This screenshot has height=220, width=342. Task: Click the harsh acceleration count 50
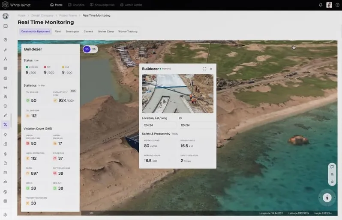click(33, 144)
